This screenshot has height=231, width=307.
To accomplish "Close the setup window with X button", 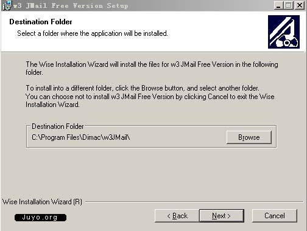I will [300, 5].
